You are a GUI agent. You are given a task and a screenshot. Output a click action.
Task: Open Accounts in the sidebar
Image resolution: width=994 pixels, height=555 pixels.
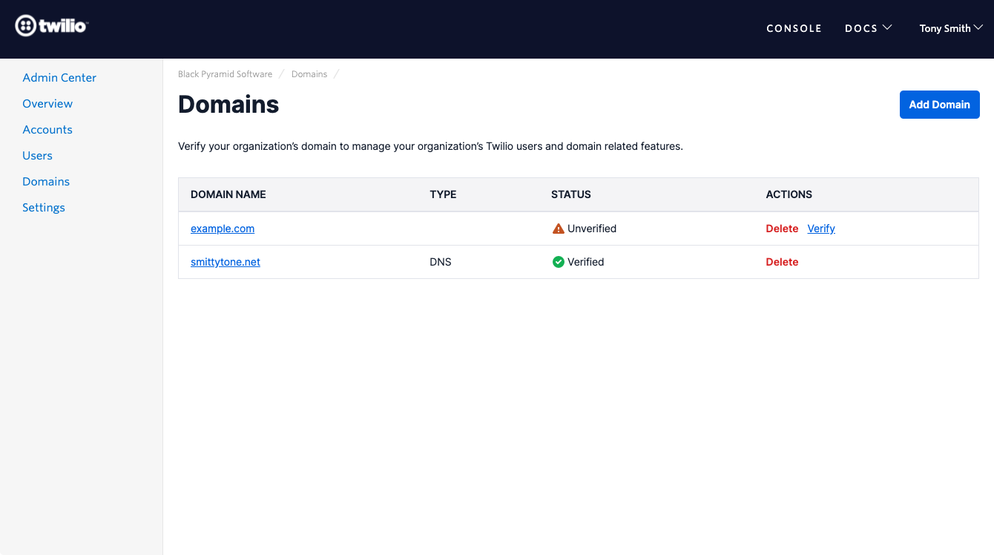tap(47, 130)
